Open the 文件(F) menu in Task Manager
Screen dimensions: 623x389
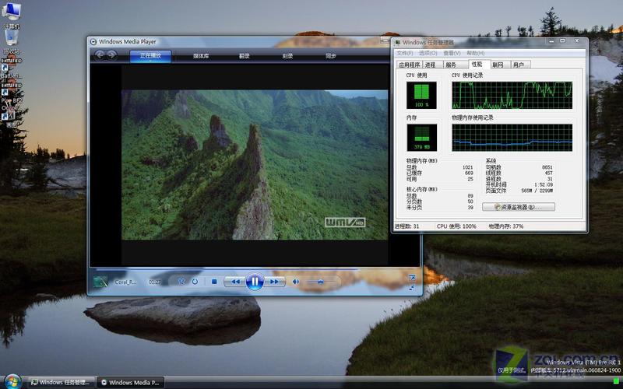click(404, 53)
